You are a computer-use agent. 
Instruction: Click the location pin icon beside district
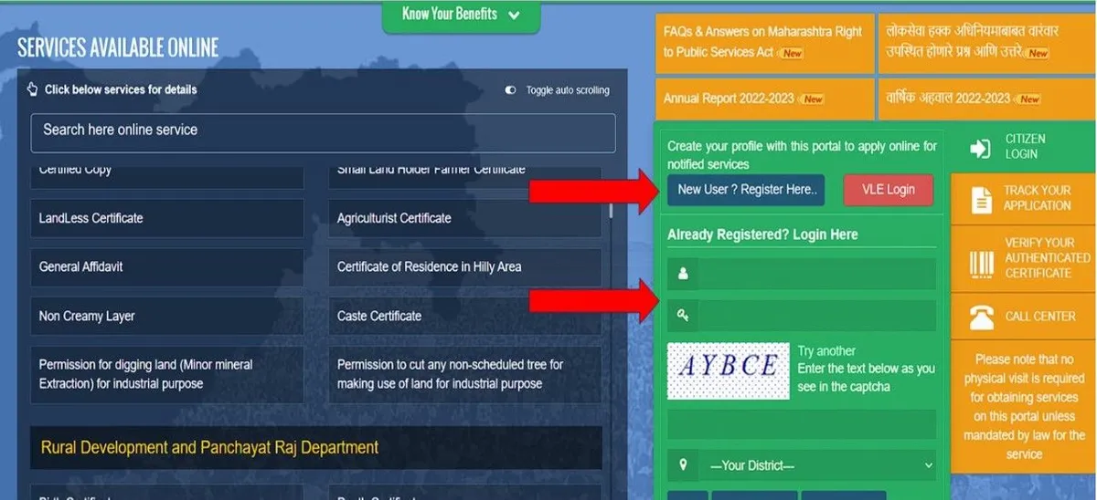682,464
